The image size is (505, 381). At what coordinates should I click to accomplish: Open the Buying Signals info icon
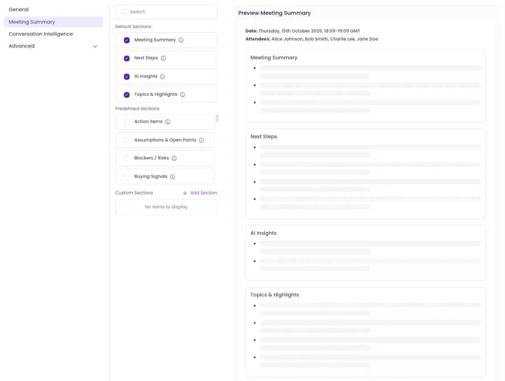pyautogui.click(x=172, y=177)
